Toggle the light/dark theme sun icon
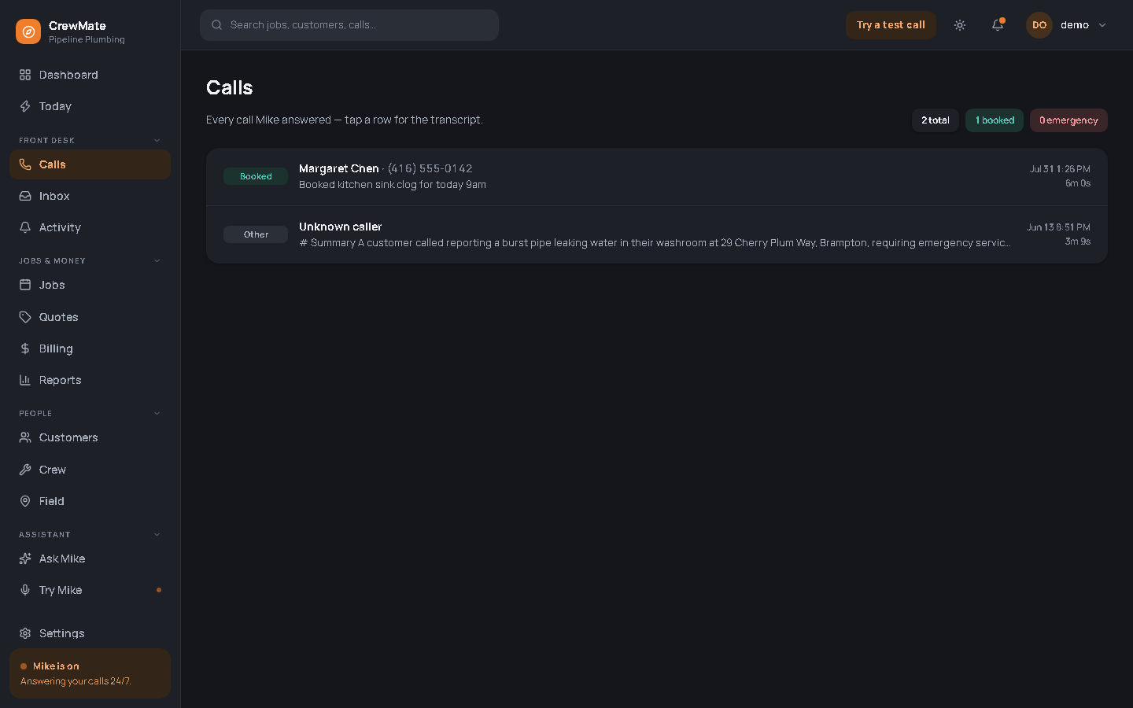Screen dimensions: 1133x708 coord(960,25)
